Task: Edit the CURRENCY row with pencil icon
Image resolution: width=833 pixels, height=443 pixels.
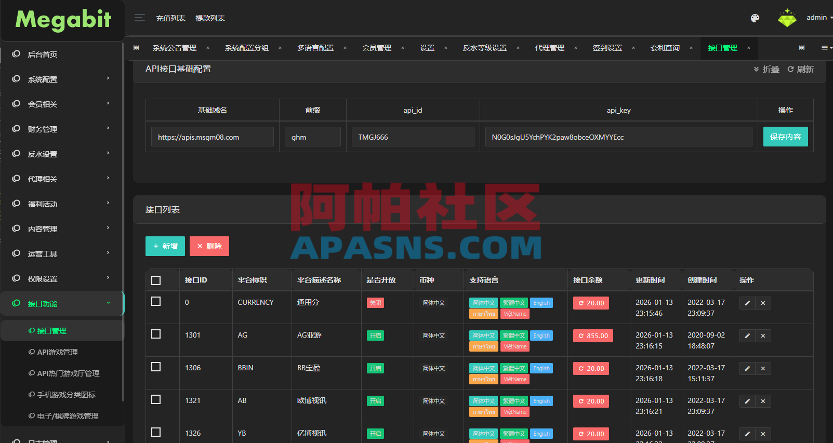Action: (747, 303)
